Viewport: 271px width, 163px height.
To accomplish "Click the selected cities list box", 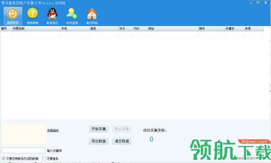I will pos(24,134).
